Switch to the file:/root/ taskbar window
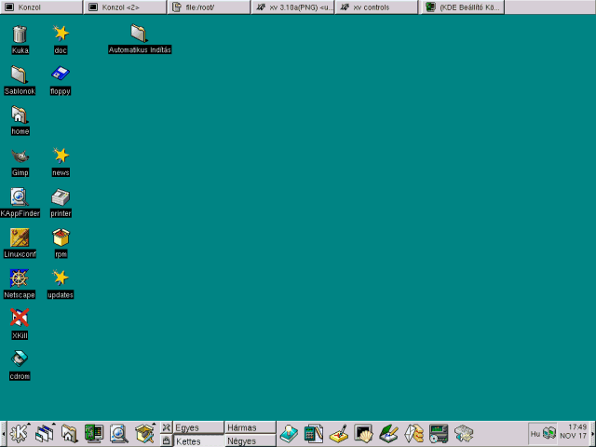 [x=209, y=7]
